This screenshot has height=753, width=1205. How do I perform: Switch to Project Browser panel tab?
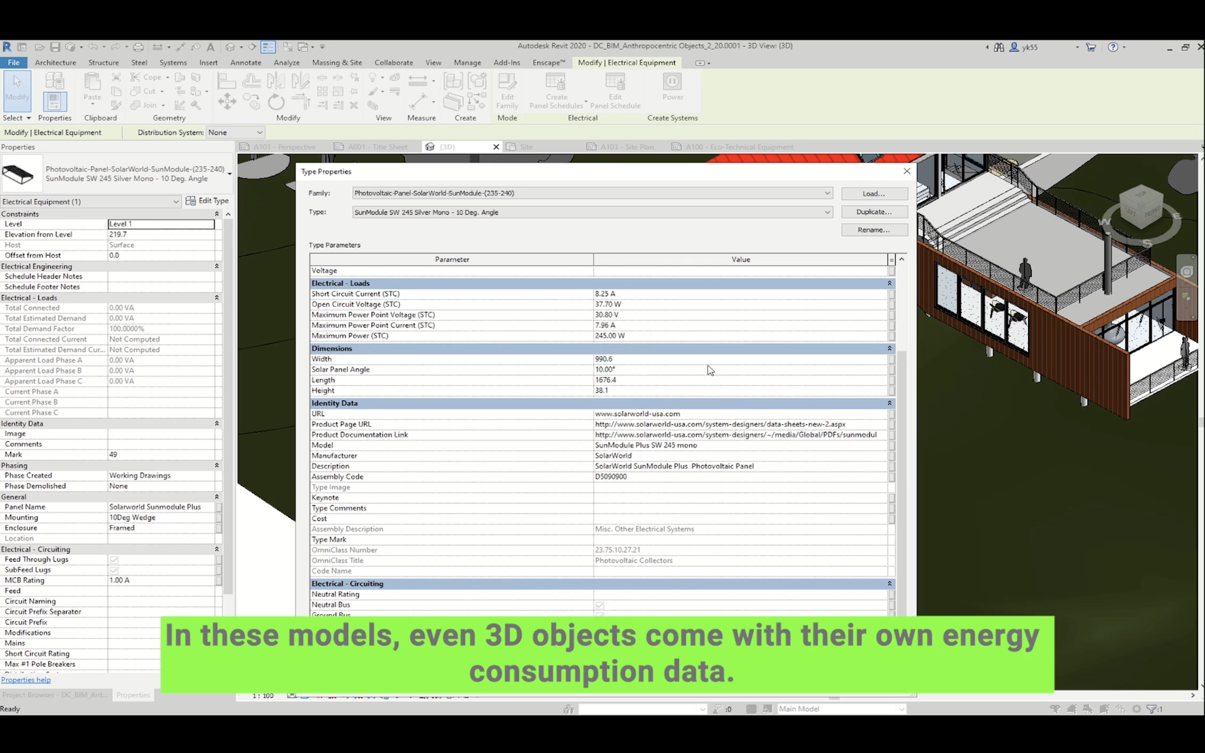pos(55,695)
